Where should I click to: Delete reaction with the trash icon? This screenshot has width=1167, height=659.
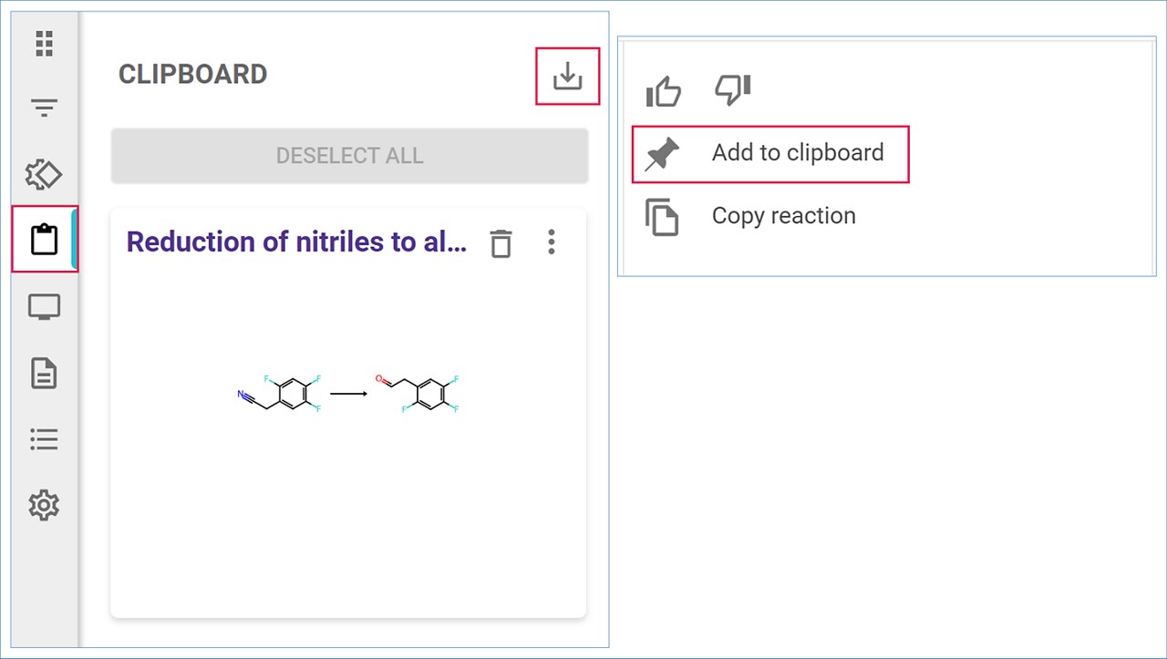[501, 243]
